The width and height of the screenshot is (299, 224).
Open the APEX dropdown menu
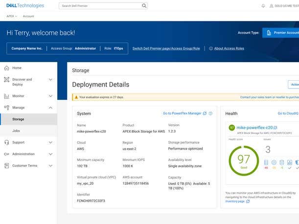tap(12, 16)
